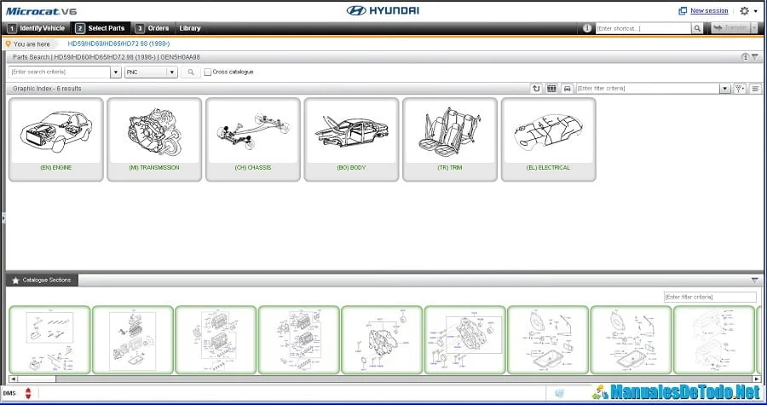Click the Hyundai logo

point(383,10)
